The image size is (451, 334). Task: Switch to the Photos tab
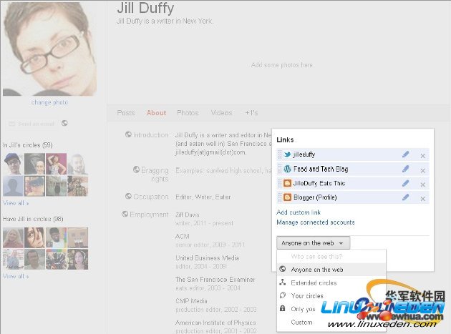pos(188,113)
